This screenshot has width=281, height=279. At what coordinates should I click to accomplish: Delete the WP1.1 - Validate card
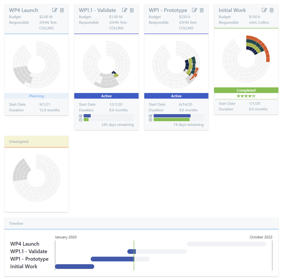[x=132, y=10]
